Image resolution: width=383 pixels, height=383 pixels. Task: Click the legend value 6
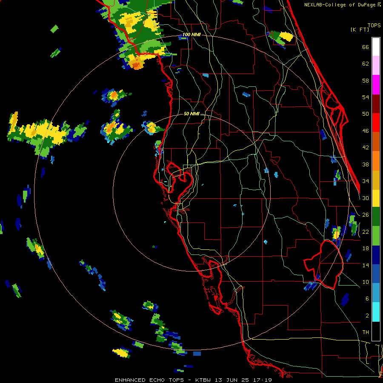(367, 298)
